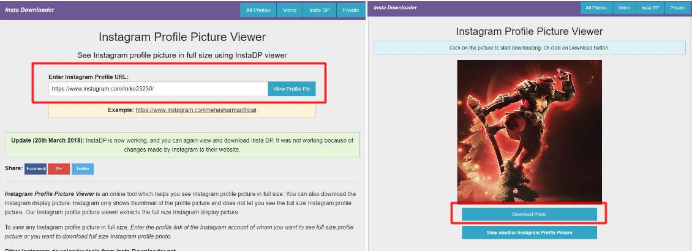Share via the Facebook button
Screen dimensions: 692x251
coord(36,169)
